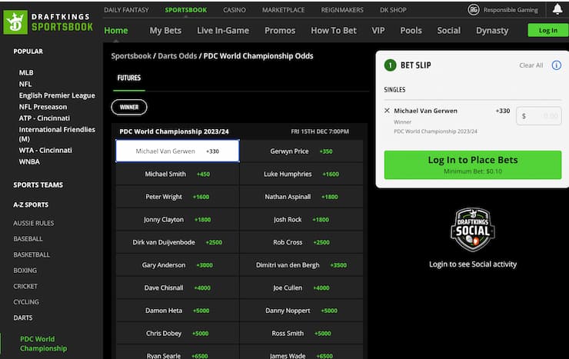Open ATP - Cincinnati sidebar link
569x359 pixels.
[45, 118]
